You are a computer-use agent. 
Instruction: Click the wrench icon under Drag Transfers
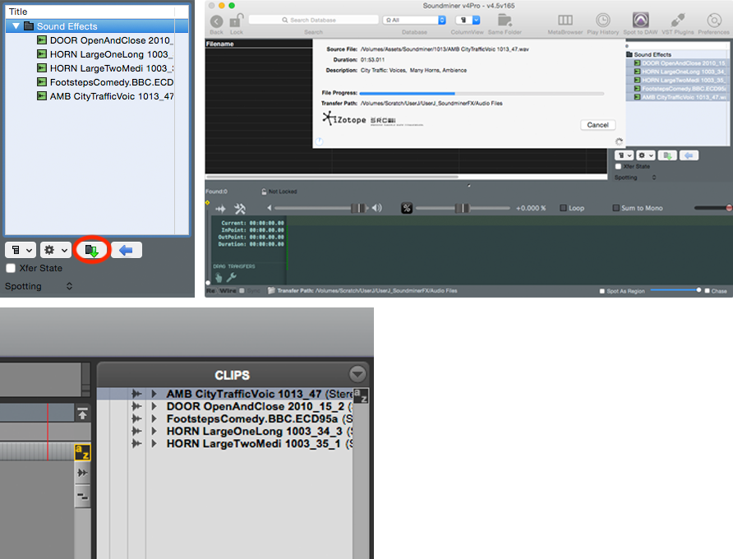[x=232, y=277]
